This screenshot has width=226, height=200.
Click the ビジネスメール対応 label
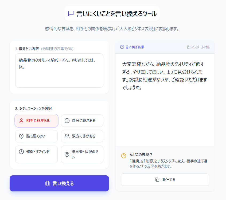click(198, 47)
